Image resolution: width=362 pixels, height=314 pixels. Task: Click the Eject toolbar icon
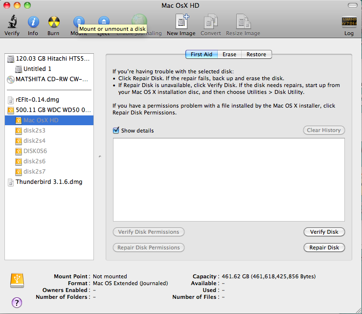pyautogui.click(x=104, y=21)
